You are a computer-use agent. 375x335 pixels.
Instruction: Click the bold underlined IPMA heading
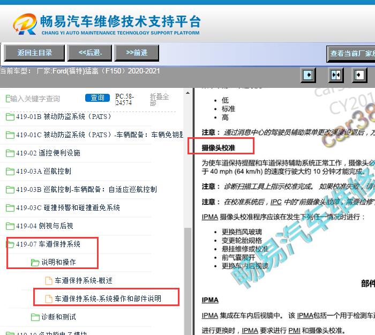210,300
